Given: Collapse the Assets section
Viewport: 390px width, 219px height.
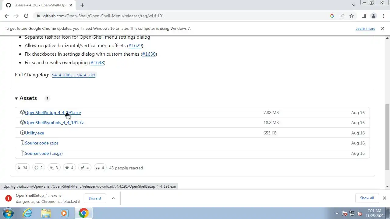Looking at the screenshot, I should [x=26, y=98].
